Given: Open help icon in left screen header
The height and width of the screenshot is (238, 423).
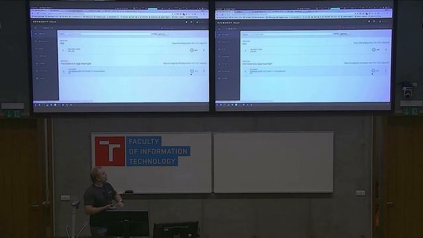Looking at the screenshot, I should pos(192,22).
